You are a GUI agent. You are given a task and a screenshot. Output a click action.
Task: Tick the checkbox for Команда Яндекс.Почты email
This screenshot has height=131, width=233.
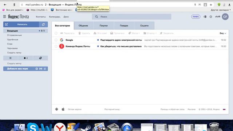click(56, 46)
